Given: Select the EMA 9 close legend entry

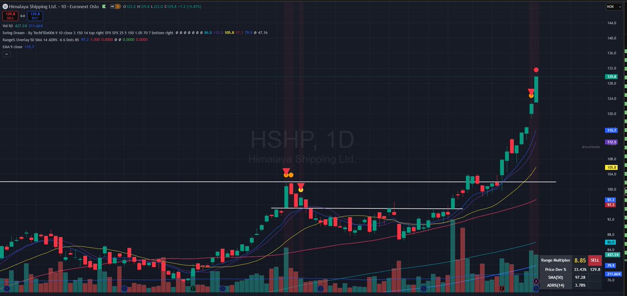Looking at the screenshot, I should (12, 46).
